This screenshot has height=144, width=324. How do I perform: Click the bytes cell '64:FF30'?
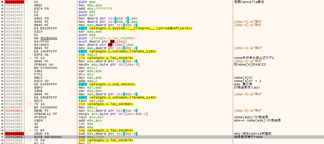[41, 41]
